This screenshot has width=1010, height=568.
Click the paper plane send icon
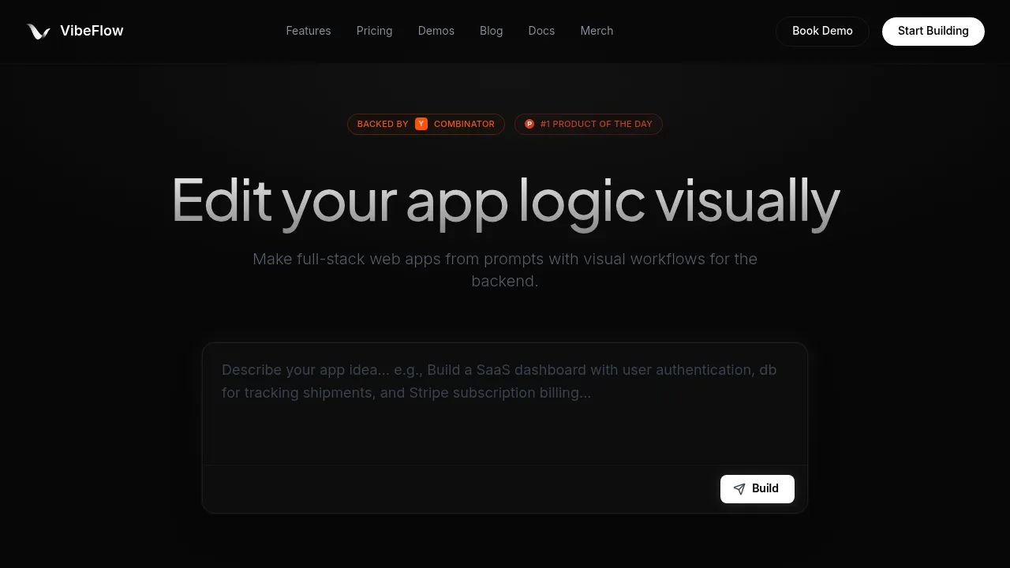pos(739,489)
